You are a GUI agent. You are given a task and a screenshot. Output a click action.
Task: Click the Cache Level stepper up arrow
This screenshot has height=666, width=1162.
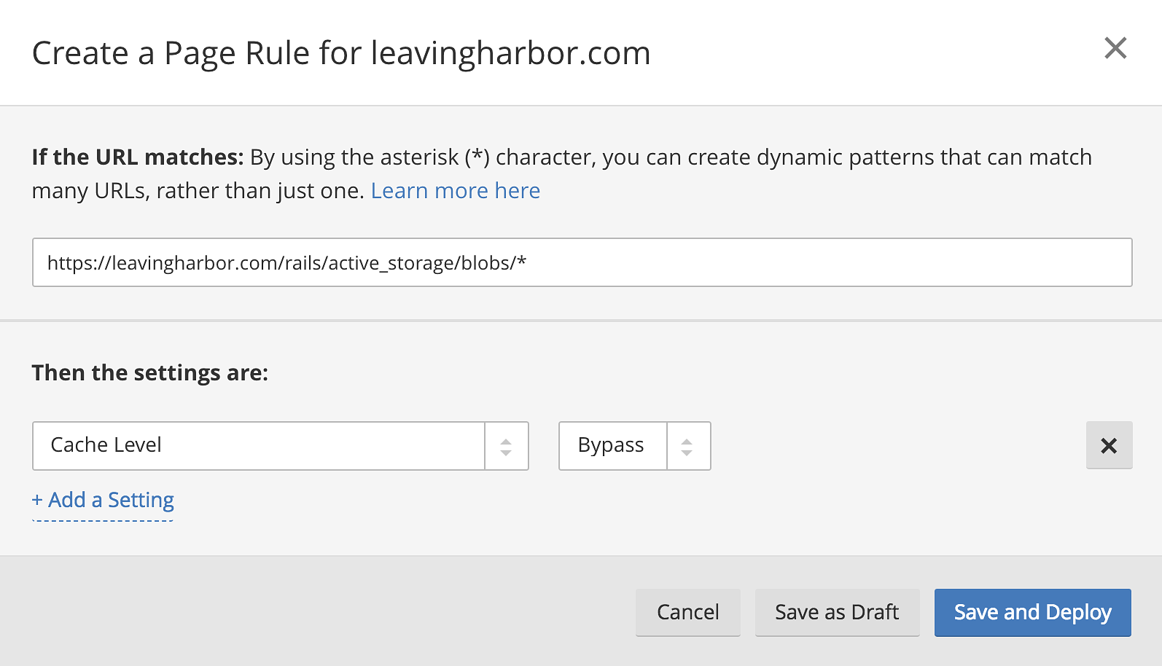(x=506, y=439)
